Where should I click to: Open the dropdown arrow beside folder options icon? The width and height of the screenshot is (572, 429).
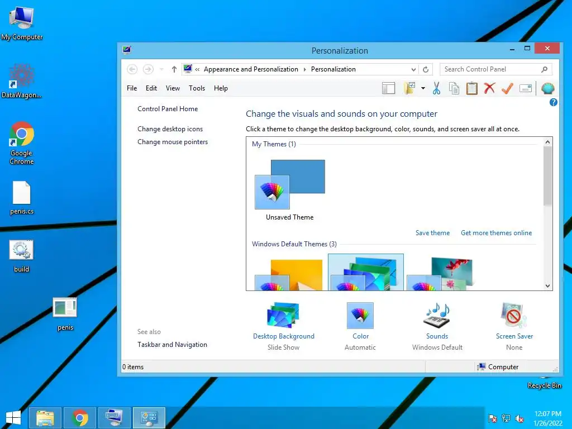coord(423,88)
